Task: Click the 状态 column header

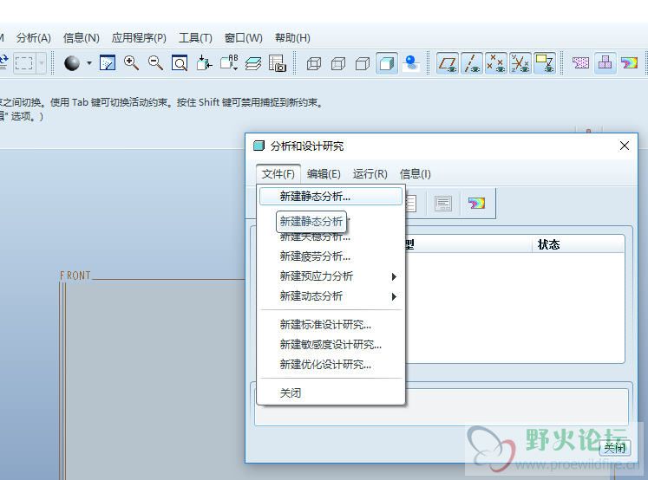Action: 548,244
